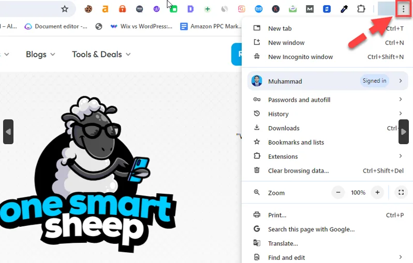Activate the eyedropper color picker extension
413x263 pixels.
pos(344,9)
